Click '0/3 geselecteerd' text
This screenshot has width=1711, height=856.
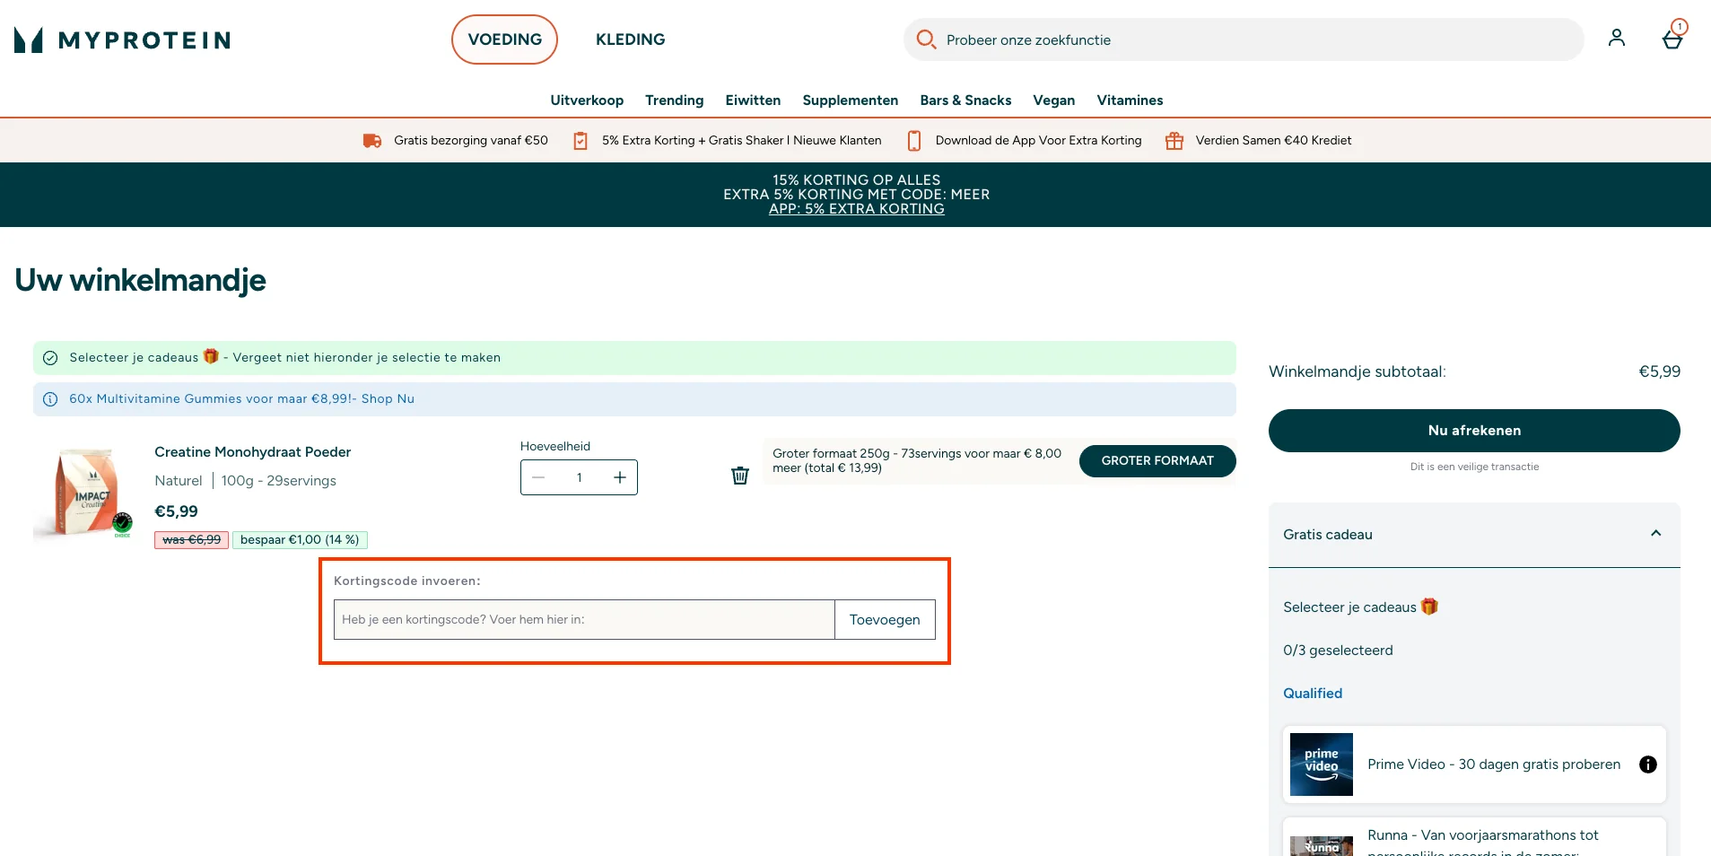1338,651
